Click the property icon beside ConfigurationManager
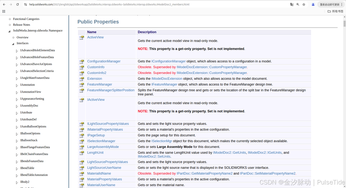The height and width of the screenshot is (188, 346). [82, 62]
